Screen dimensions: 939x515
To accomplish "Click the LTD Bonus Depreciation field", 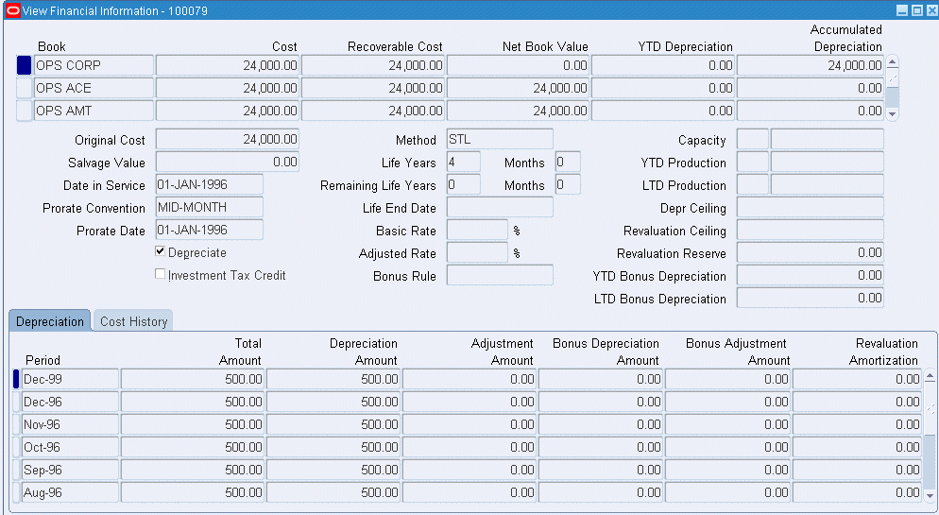I will (811, 299).
